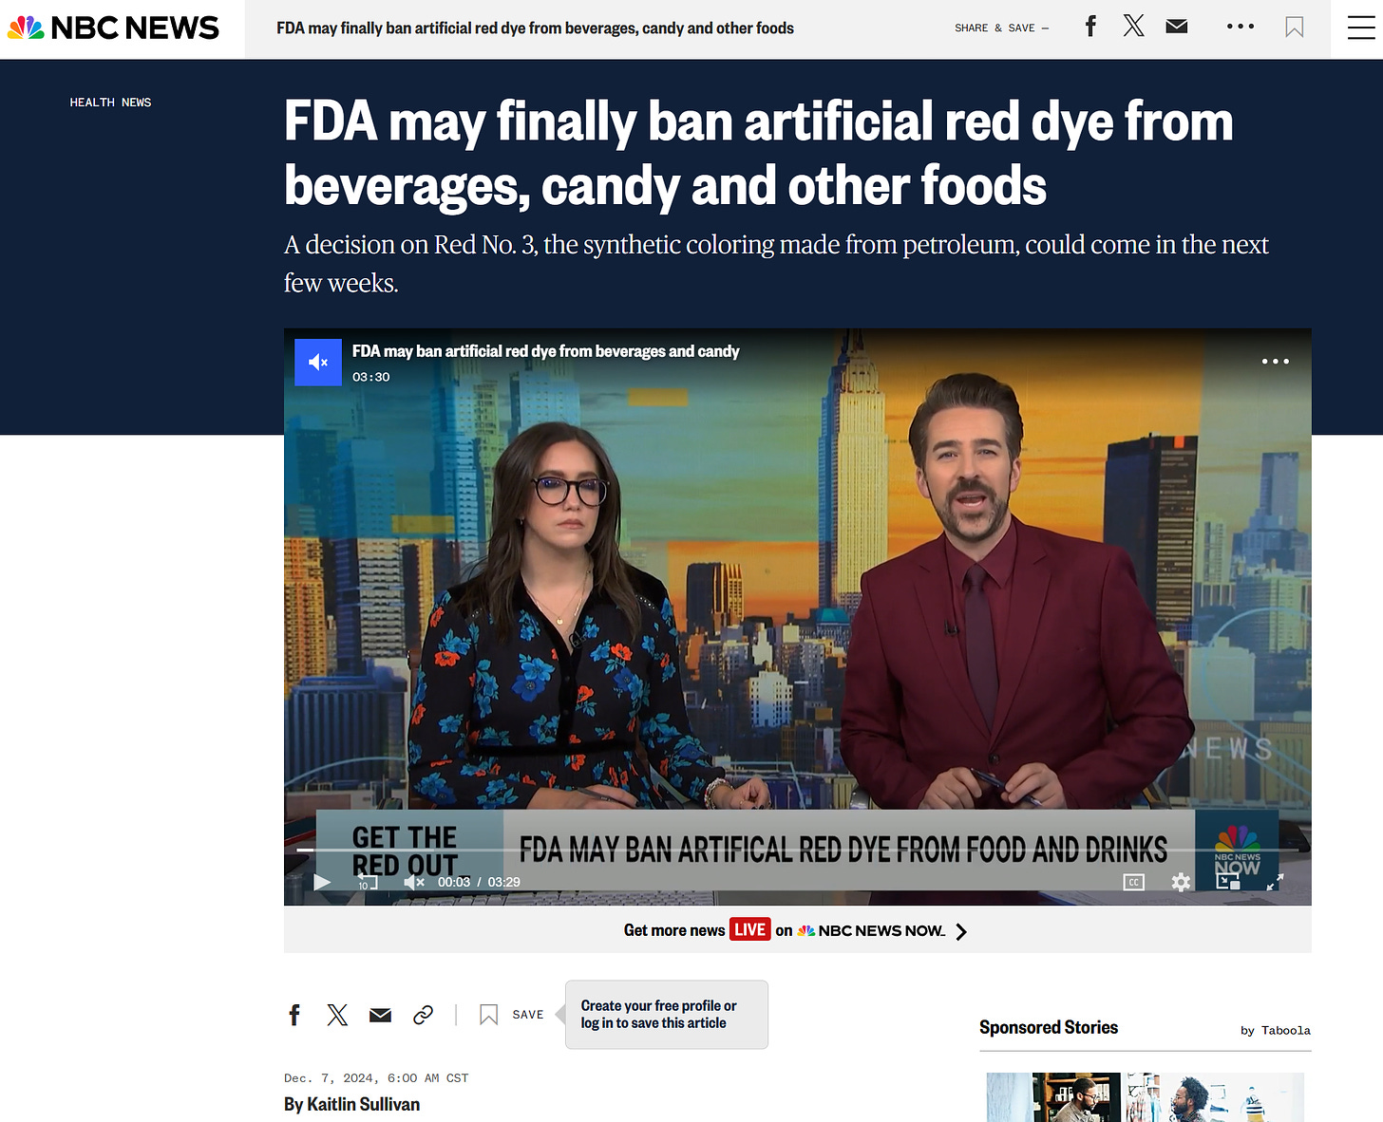This screenshot has width=1383, height=1122.
Task: Open more share options in top bar
Action: 1240,27
